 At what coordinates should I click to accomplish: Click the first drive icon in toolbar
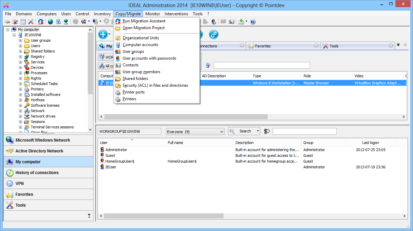tap(7, 22)
